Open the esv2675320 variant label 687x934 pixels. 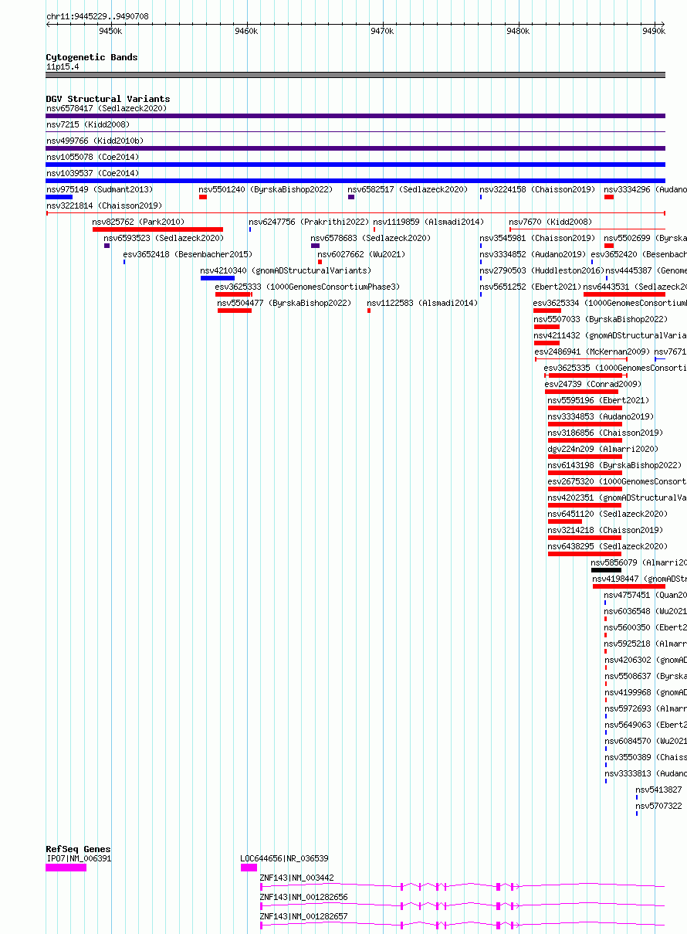pyautogui.click(x=618, y=481)
